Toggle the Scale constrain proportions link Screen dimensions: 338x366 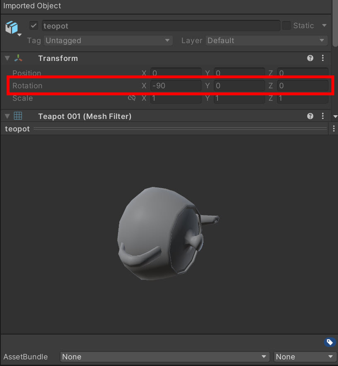click(132, 98)
